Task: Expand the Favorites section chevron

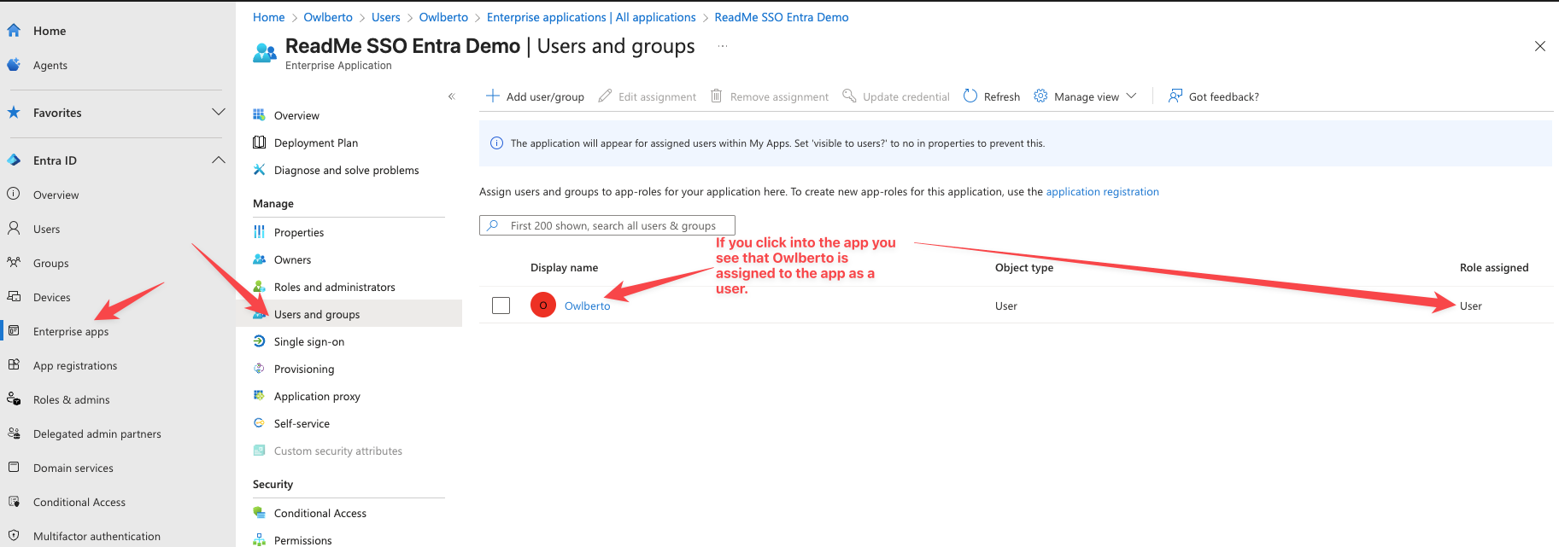Action: pos(219,112)
